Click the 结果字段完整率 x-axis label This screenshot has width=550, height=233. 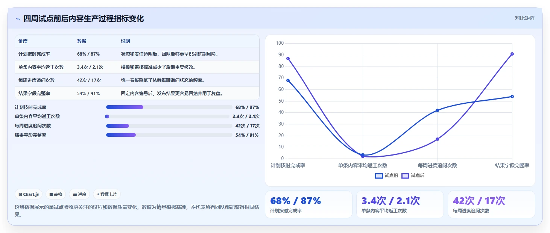coord(512,165)
